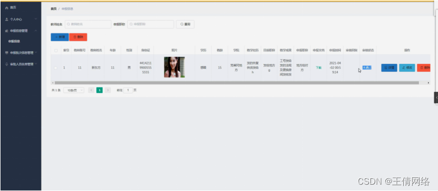This screenshot has height=191, width=438.
Task: Open the 10条/页 page size dropdown
Action: coord(74,90)
